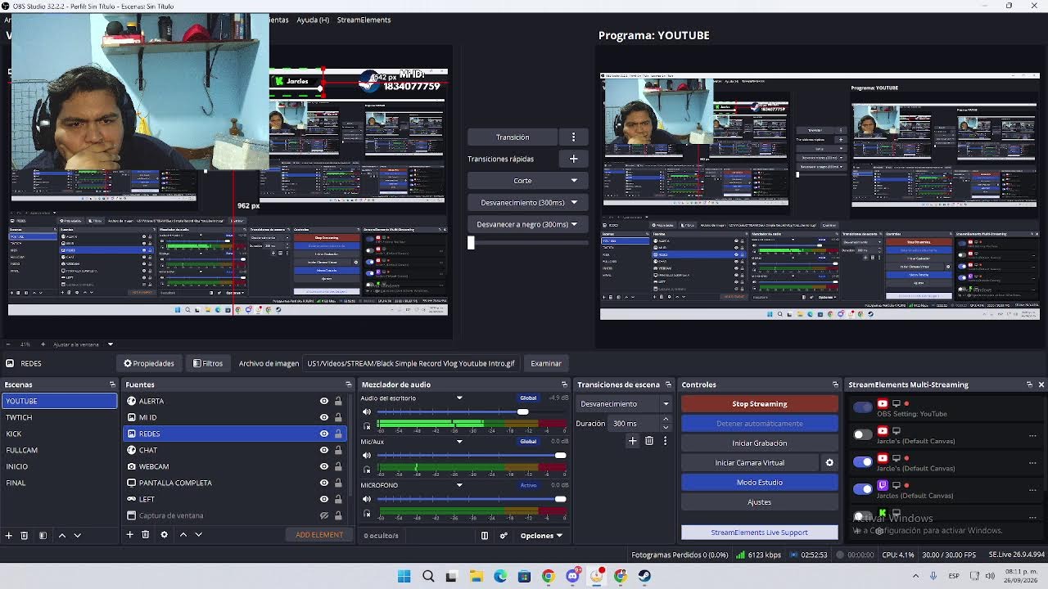Open Corte quick transition dropdown
This screenshot has height=589, width=1048.
526,181
